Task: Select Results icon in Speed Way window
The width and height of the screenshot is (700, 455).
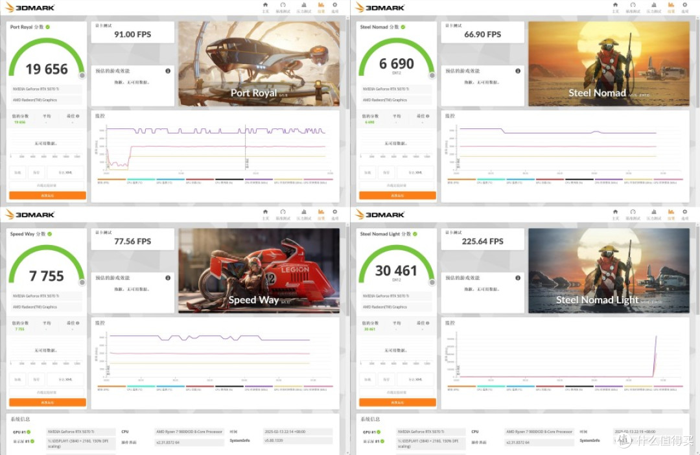Action: (321, 212)
